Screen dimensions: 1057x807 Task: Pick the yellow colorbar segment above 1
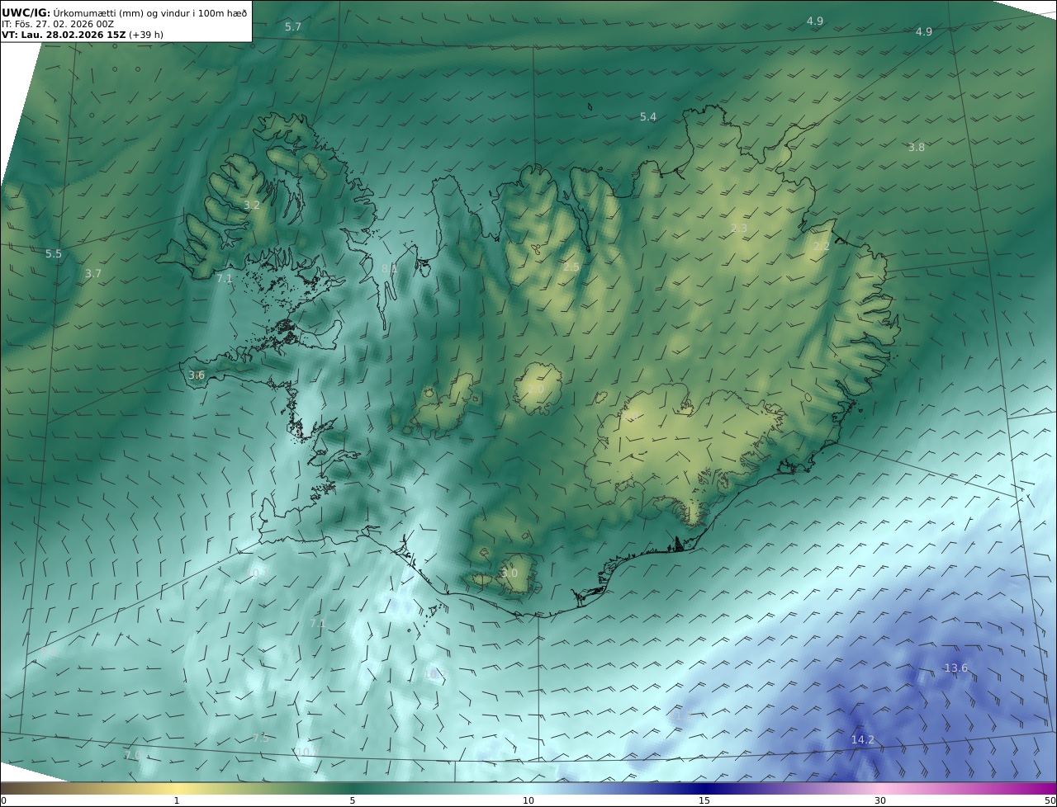click(177, 788)
